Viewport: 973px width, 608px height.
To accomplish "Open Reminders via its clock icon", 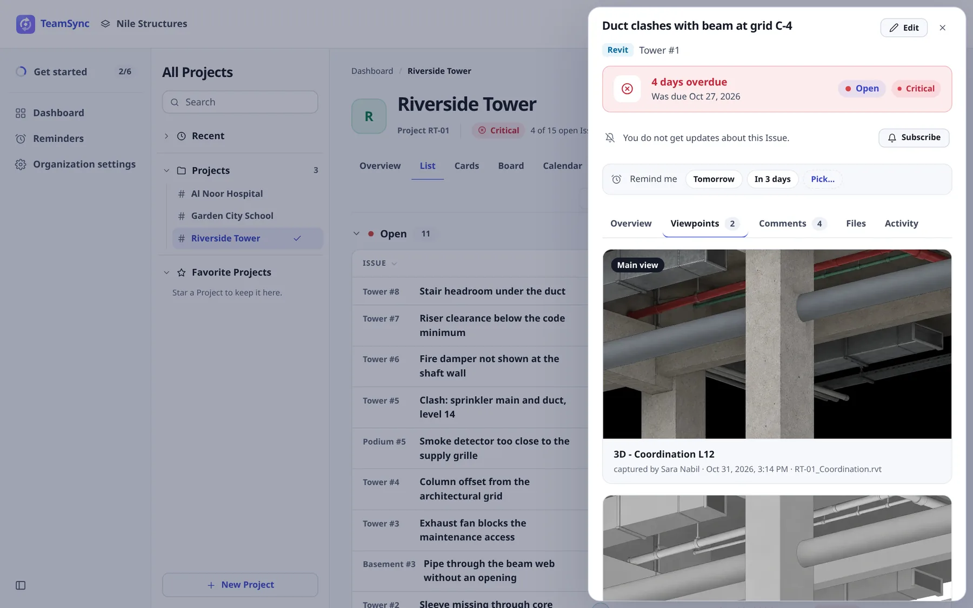I will (21, 139).
